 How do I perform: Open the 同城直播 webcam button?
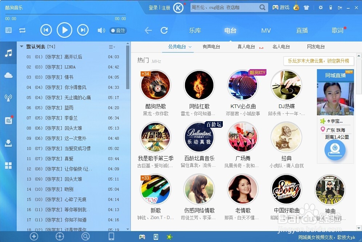coord(335,150)
